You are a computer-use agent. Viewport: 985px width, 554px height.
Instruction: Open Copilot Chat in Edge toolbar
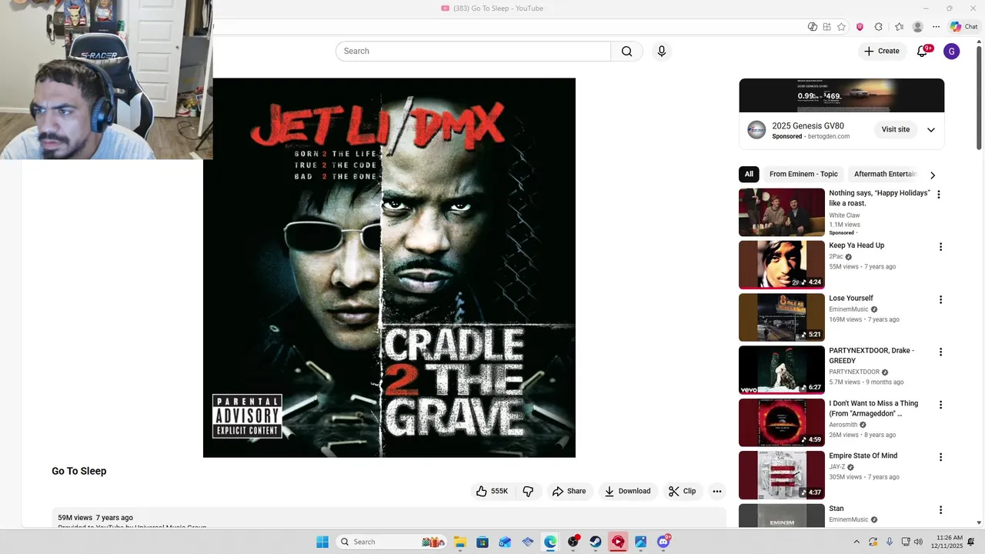[963, 26]
